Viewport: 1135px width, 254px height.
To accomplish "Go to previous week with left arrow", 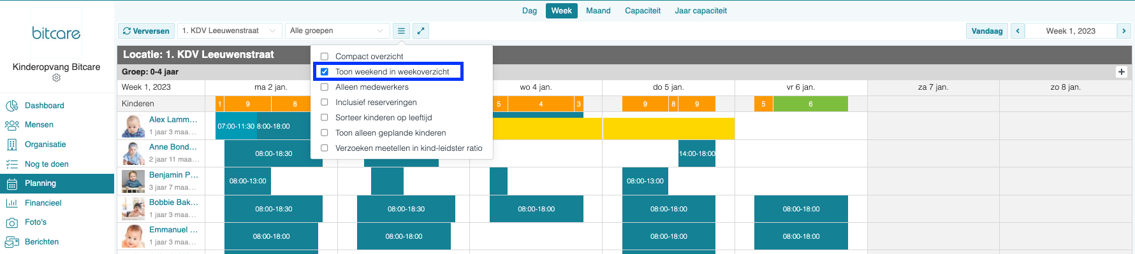I will [x=1018, y=31].
